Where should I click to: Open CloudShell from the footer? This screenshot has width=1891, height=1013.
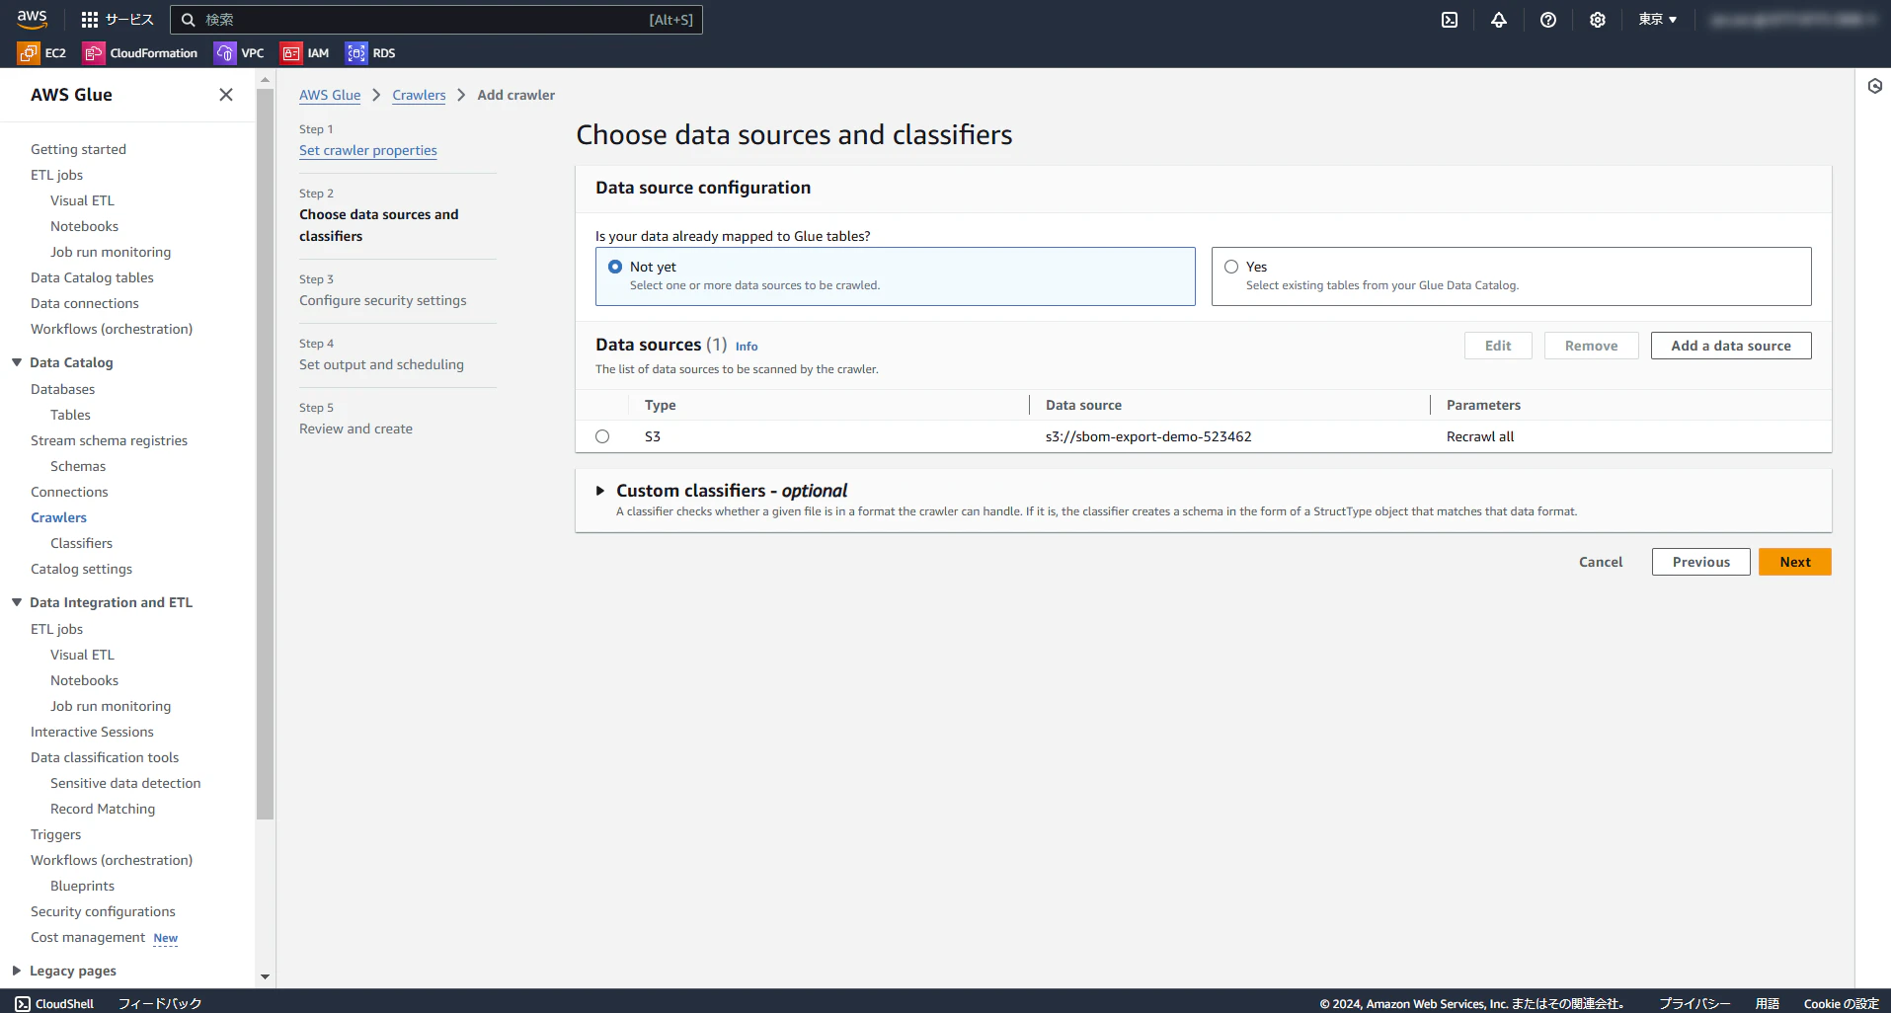pyautogui.click(x=55, y=1003)
